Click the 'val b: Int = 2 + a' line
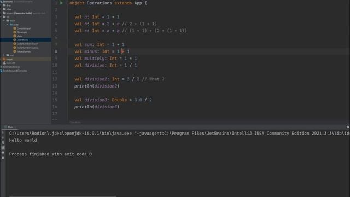This screenshot has height=197, width=350. coord(115,24)
